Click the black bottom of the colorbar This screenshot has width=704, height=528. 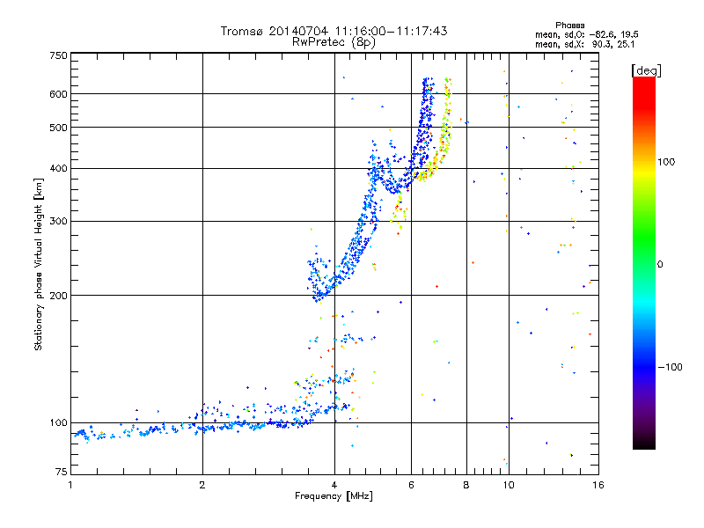click(x=644, y=443)
